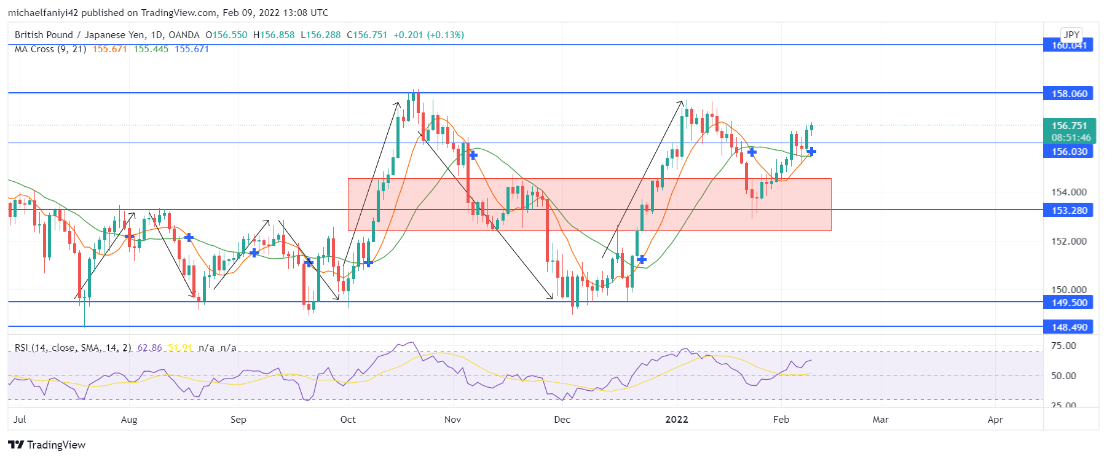
Task: Click the MA cross marker in early November
Action: (473, 155)
